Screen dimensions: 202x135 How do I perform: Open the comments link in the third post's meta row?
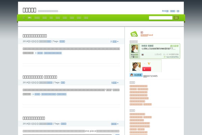pos(115,124)
